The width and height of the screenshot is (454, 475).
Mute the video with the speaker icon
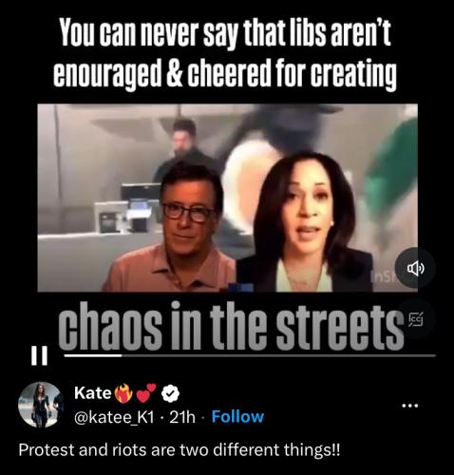(x=415, y=268)
